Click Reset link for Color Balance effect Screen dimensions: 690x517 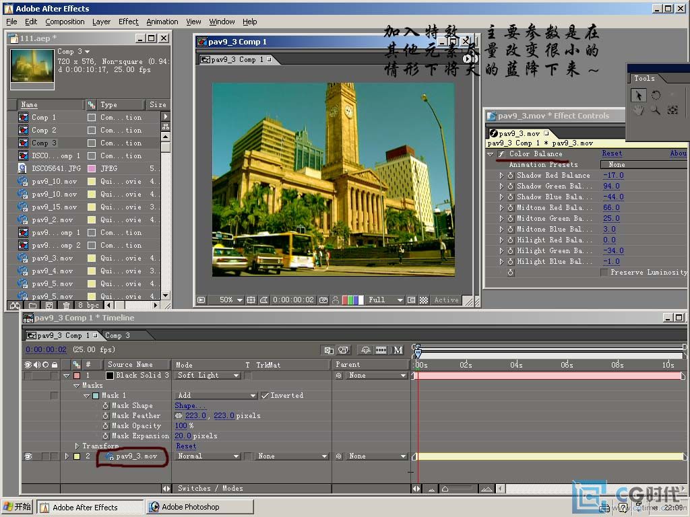tap(612, 153)
